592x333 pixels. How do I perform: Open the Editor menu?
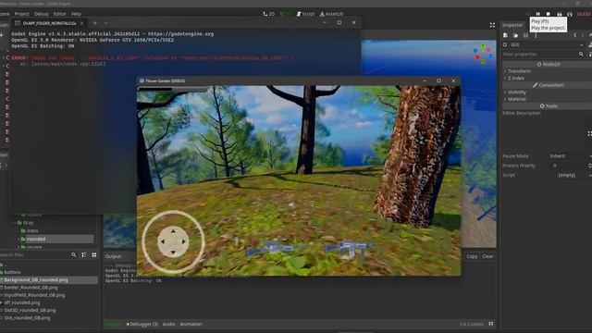click(x=59, y=14)
